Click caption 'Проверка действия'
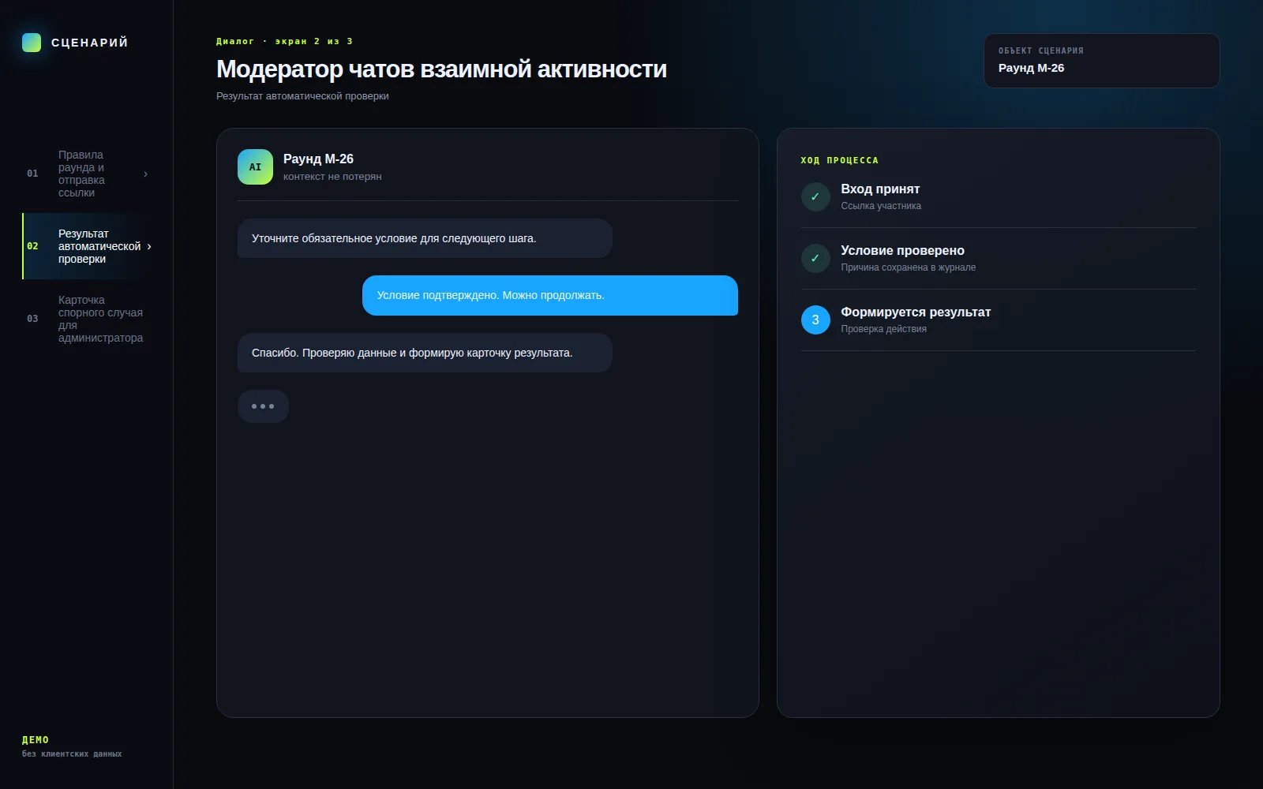 tap(883, 329)
